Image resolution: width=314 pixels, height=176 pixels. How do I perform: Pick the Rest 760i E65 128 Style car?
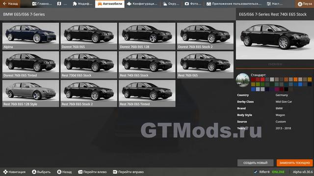click(x=30, y=93)
